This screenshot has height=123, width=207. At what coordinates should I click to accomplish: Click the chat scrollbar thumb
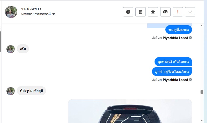coord(202,92)
